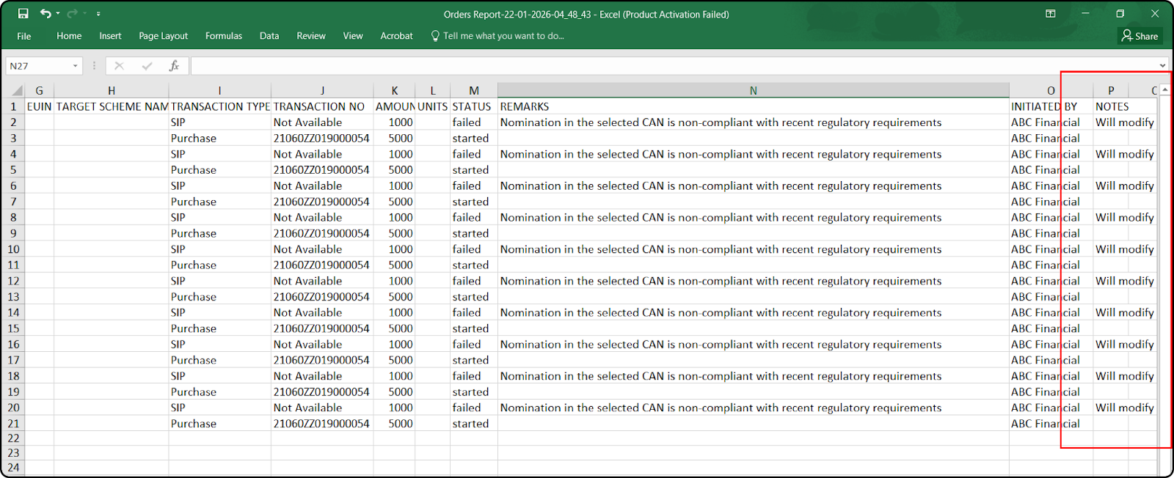Open Ribbon Display Options icon
The height and width of the screenshot is (478, 1174).
(1050, 14)
